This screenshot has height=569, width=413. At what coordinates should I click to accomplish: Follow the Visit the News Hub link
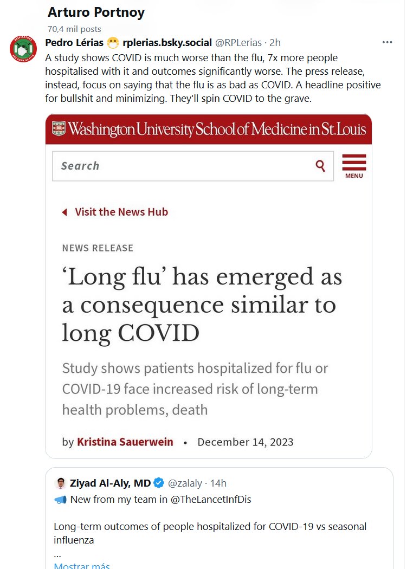click(121, 212)
